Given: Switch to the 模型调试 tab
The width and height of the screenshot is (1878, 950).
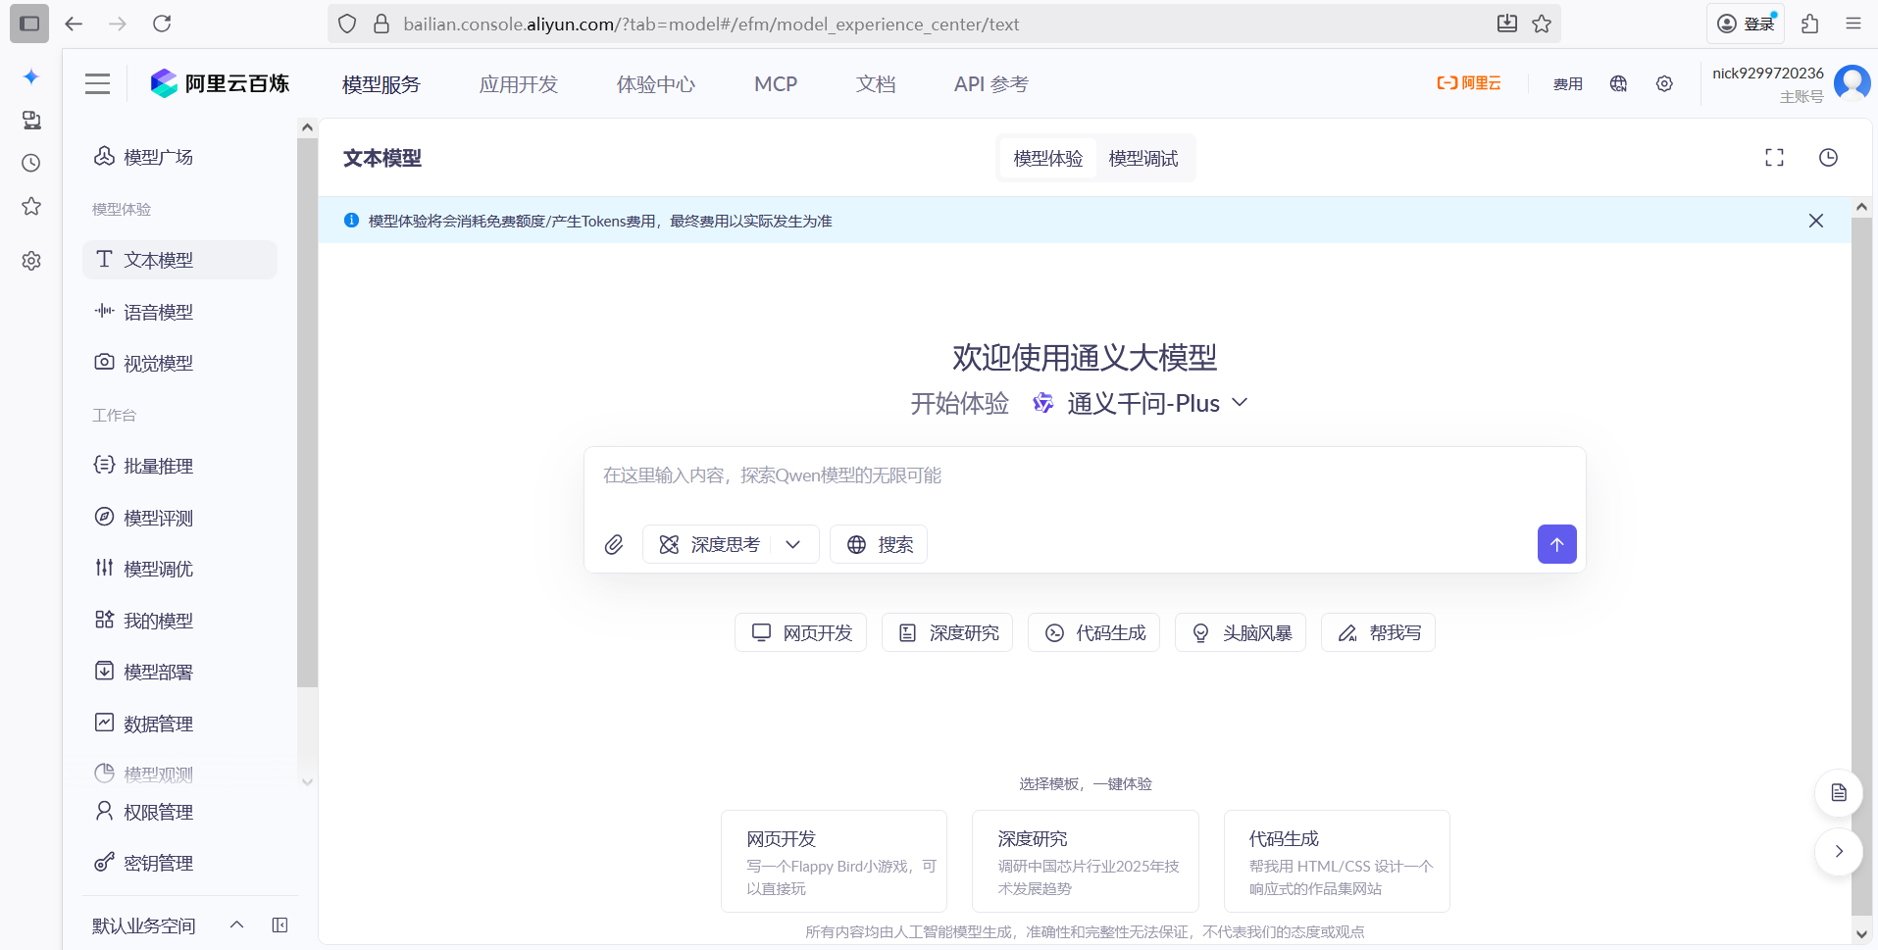Looking at the screenshot, I should pos(1143,159).
